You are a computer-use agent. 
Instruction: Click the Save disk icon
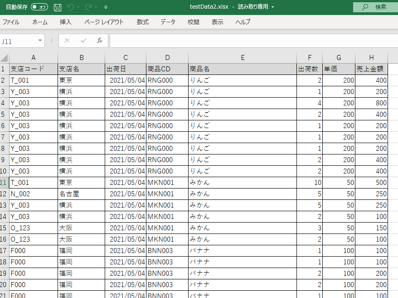tap(58, 7)
